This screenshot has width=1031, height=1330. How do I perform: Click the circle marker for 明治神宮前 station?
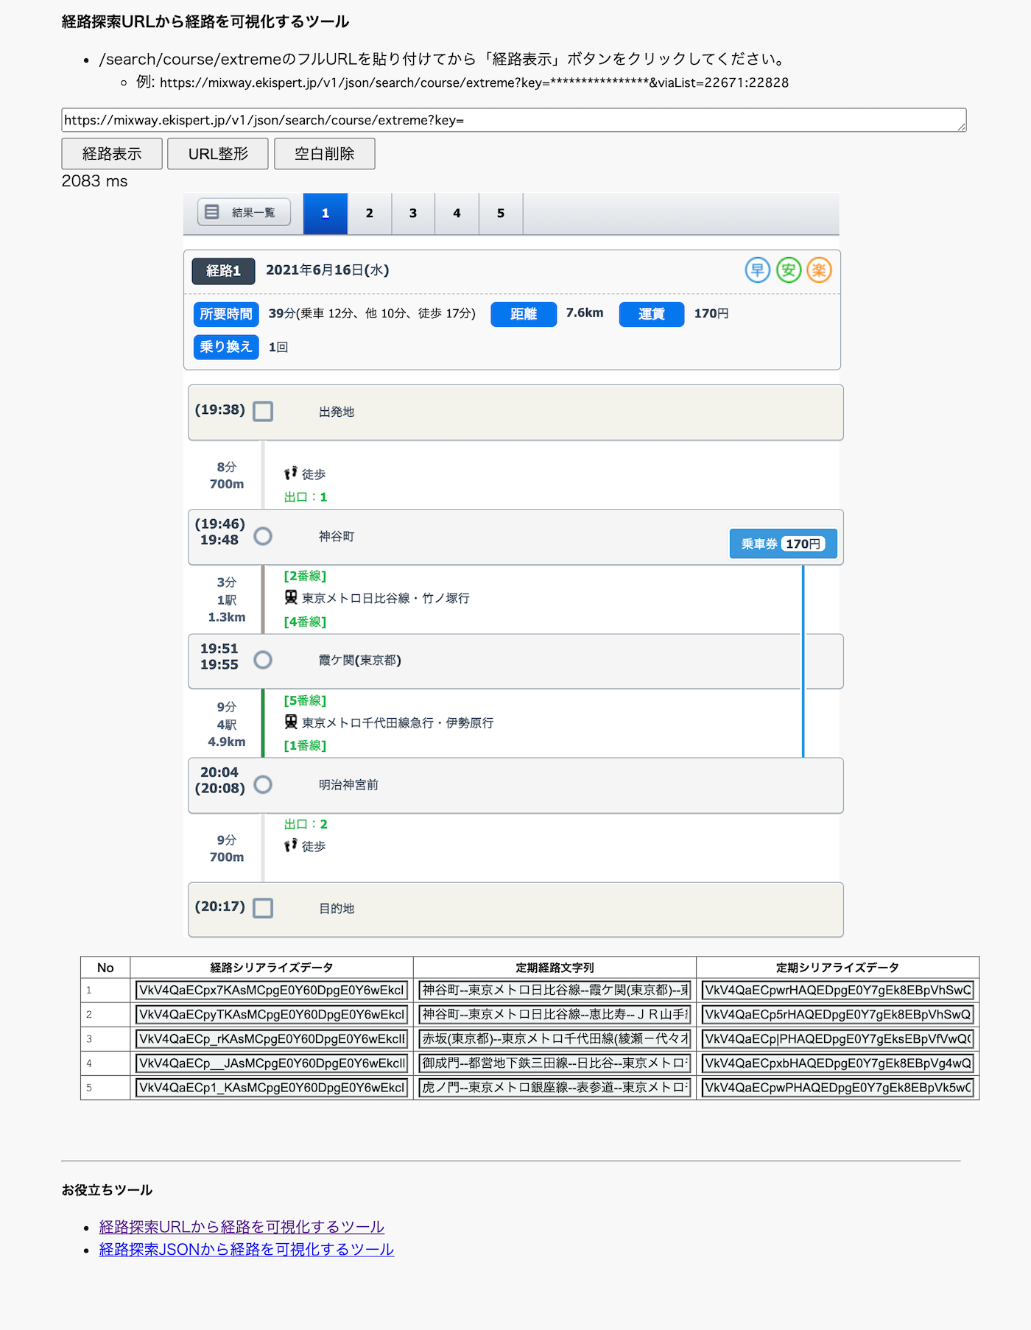click(x=263, y=784)
